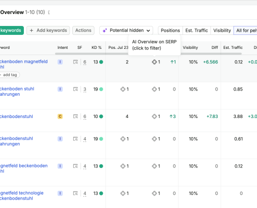Open SERP view icon for beckenbodenstuhl row
The width and height of the screenshot is (257, 208).
point(75,116)
